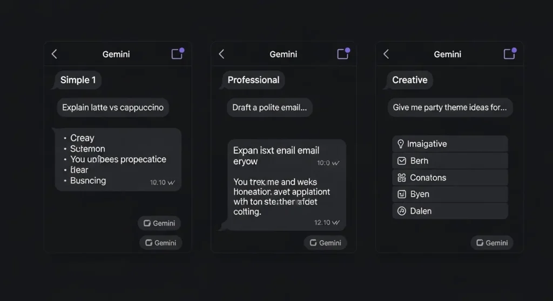Click 'Draft a polite email...' prompt
Viewport: 553px width, 301px height.
coord(269,107)
